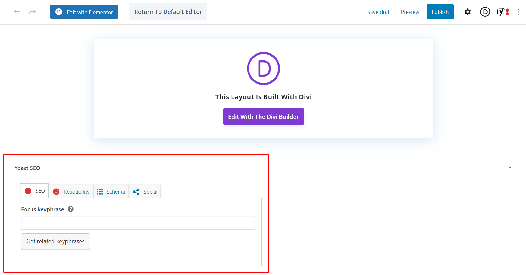Image resolution: width=526 pixels, height=275 pixels.
Task: Focus the Focus keyphrase input field
Action: (138, 223)
